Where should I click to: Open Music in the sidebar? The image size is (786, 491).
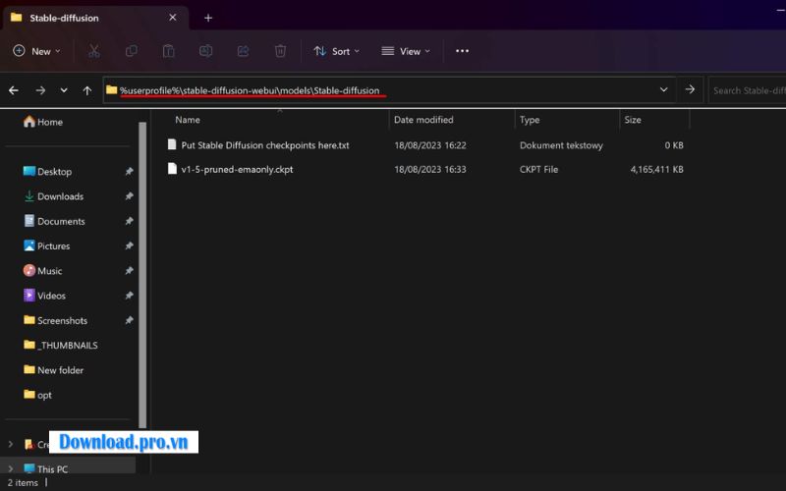coord(42,271)
